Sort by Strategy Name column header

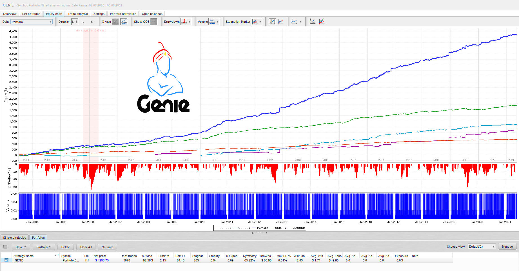(36, 256)
